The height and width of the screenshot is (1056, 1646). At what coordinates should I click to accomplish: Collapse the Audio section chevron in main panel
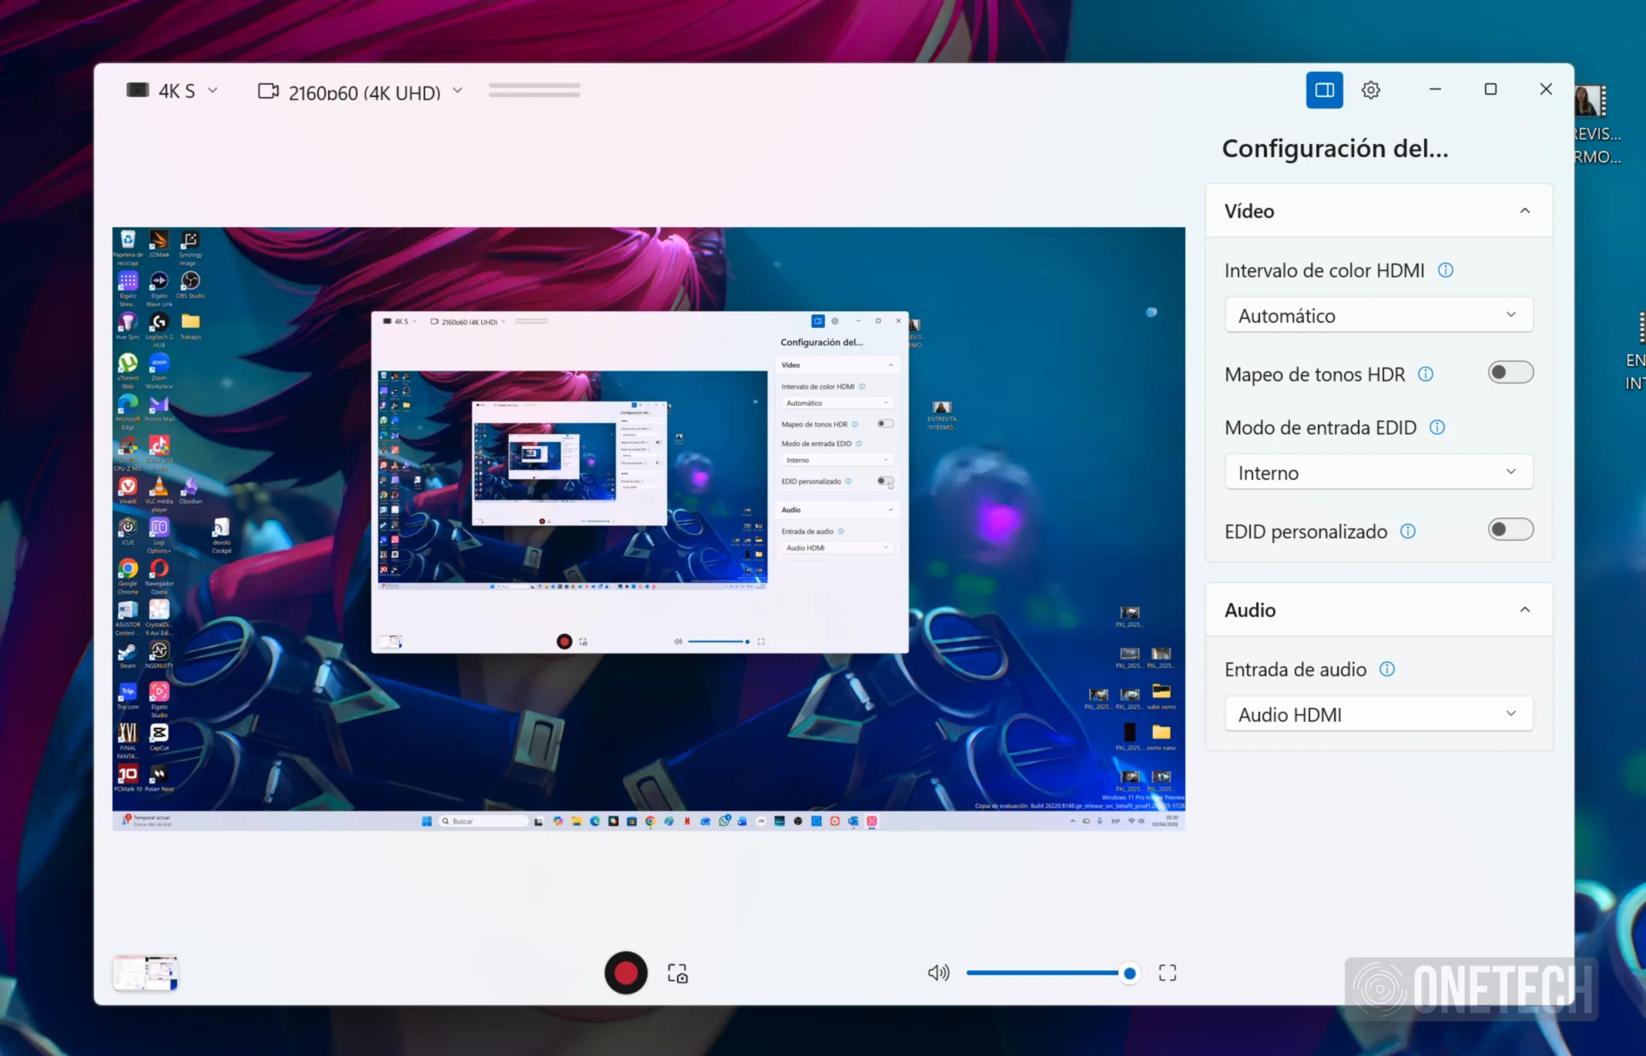[x=1524, y=610]
